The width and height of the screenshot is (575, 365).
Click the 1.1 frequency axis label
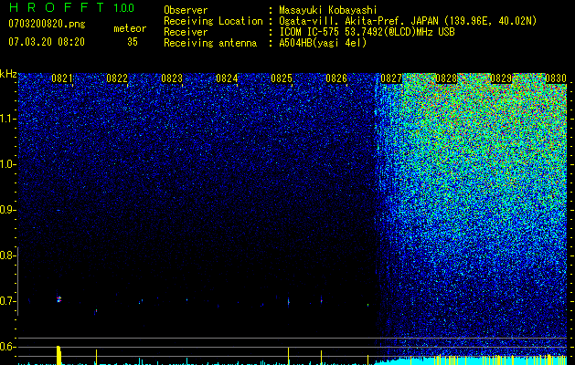click(6, 119)
